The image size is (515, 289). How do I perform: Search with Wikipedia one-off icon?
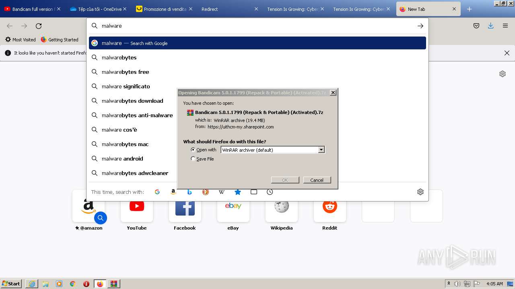[222, 192]
